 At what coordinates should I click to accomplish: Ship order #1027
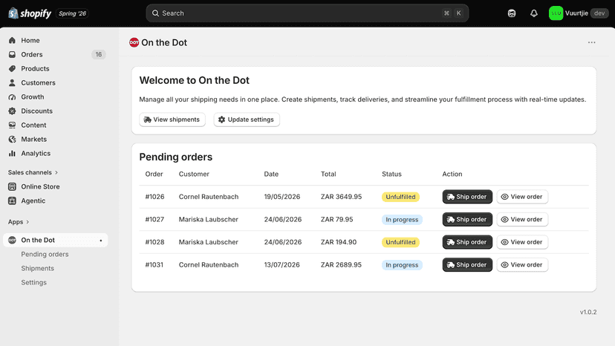point(467,220)
